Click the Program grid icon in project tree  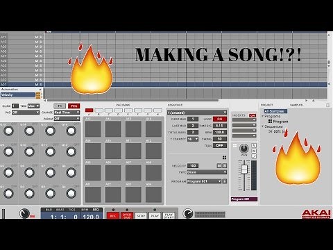pyautogui.click(x=270, y=122)
